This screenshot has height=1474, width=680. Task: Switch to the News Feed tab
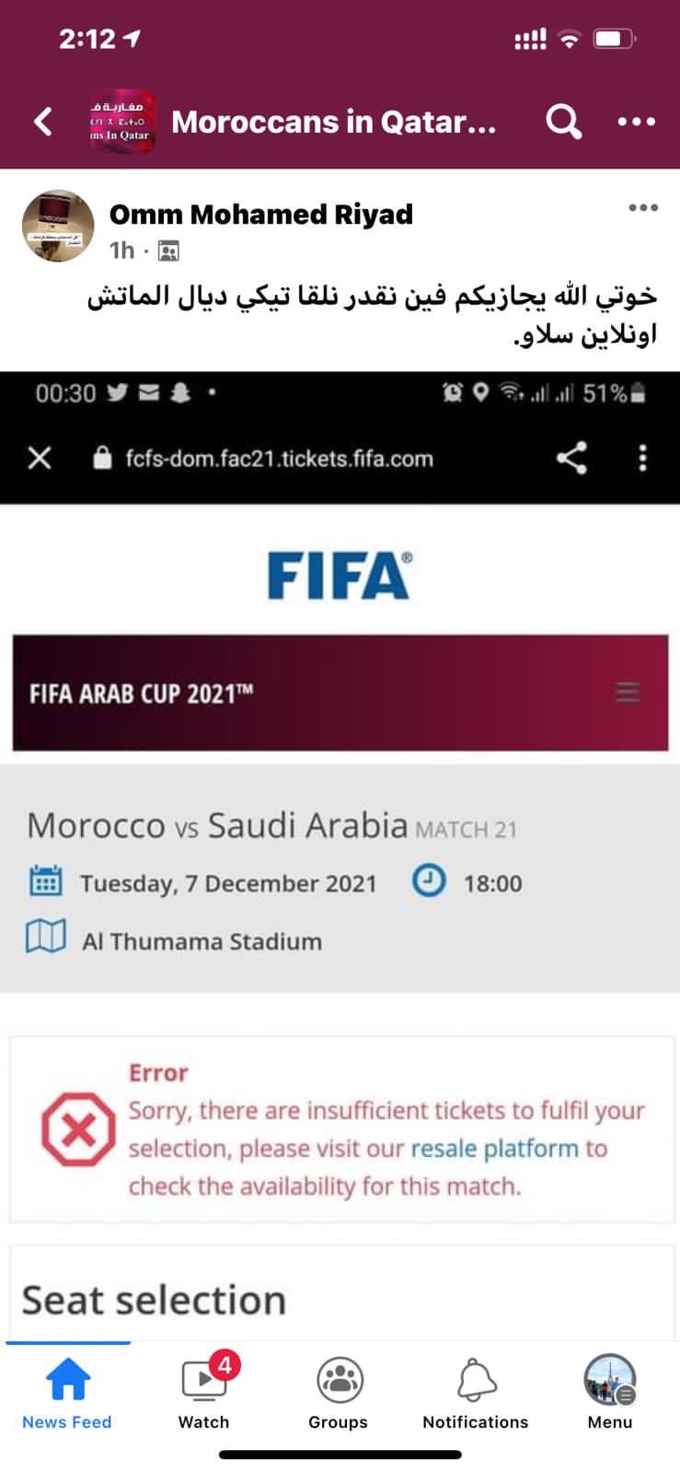pyautogui.click(x=67, y=1393)
